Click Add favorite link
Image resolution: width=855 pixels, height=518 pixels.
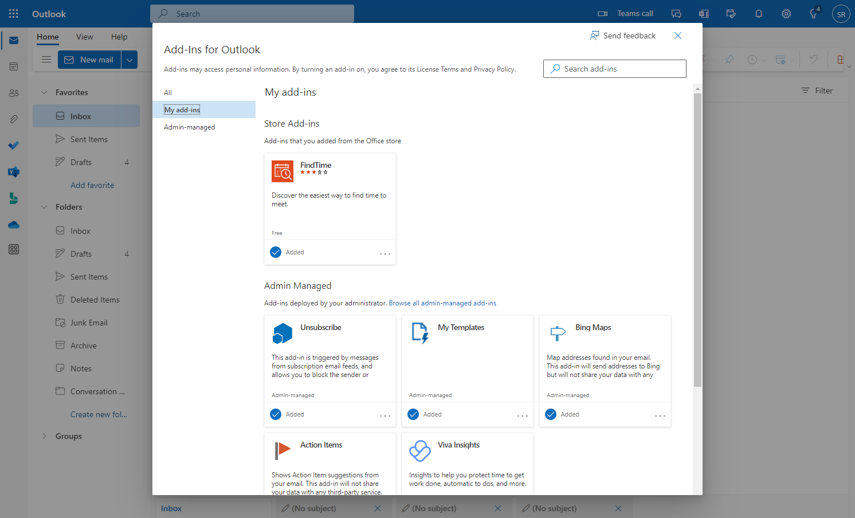(92, 185)
